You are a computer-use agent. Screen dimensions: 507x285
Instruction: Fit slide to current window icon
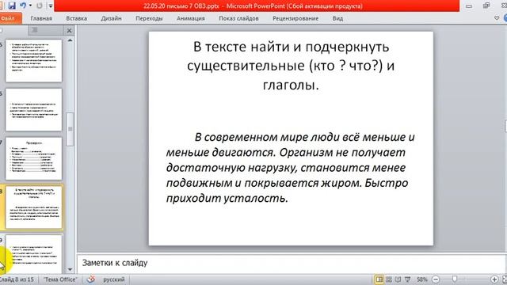(505, 279)
